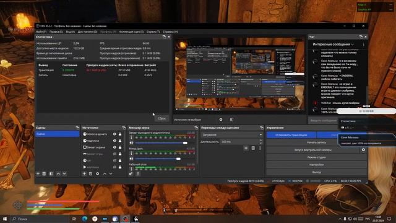396x223 pixels.
Task: Enable 'Режим студии' button
Action: [x=316, y=157]
